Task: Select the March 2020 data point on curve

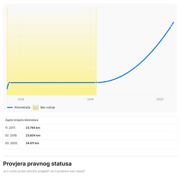Action: click(x=171, y=25)
